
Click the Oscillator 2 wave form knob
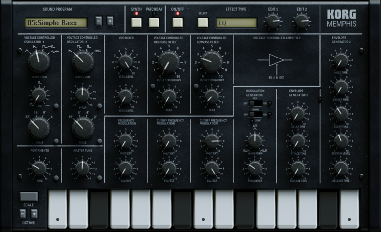[x=83, y=61]
